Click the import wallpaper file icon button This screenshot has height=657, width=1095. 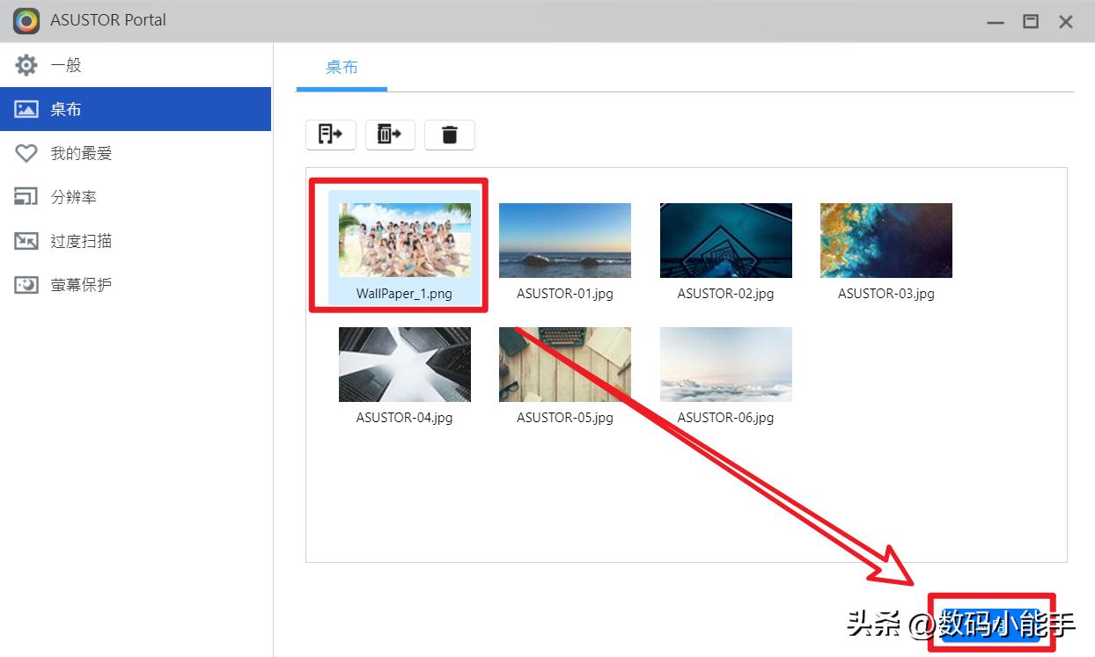coord(330,135)
